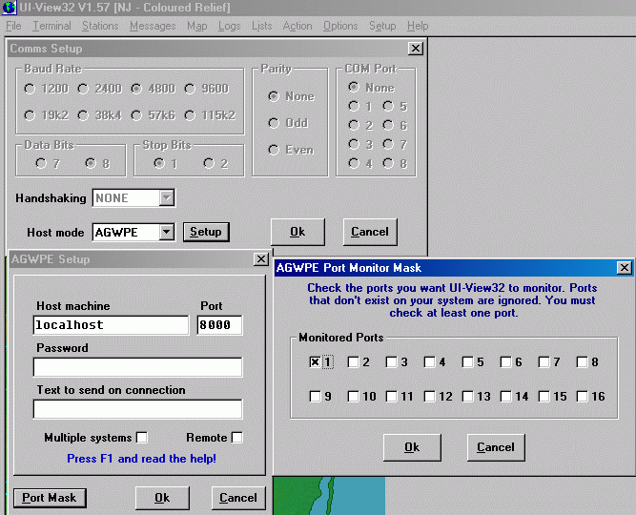Viewport: 636px width, 515px height.
Task: Click Ok in Comms Setup
Action: pos(297,232)
